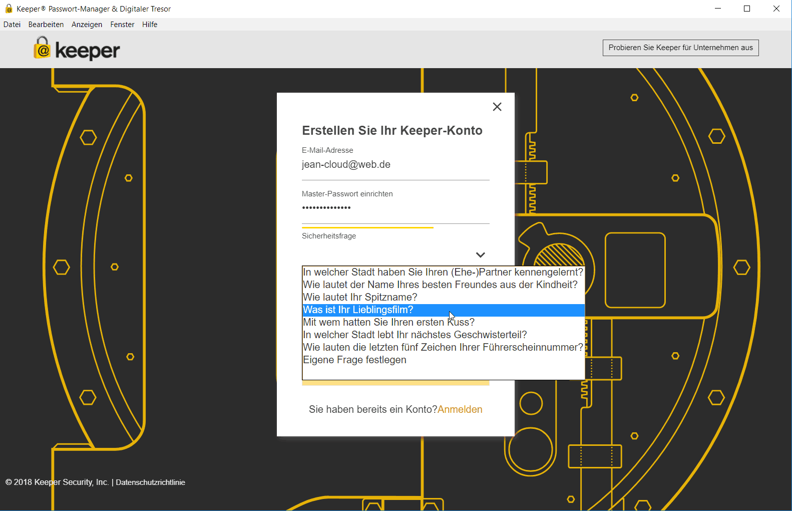
Task: Choose 'Was ist Ihr Lieblingsfilm?' option
Action: 444,310
